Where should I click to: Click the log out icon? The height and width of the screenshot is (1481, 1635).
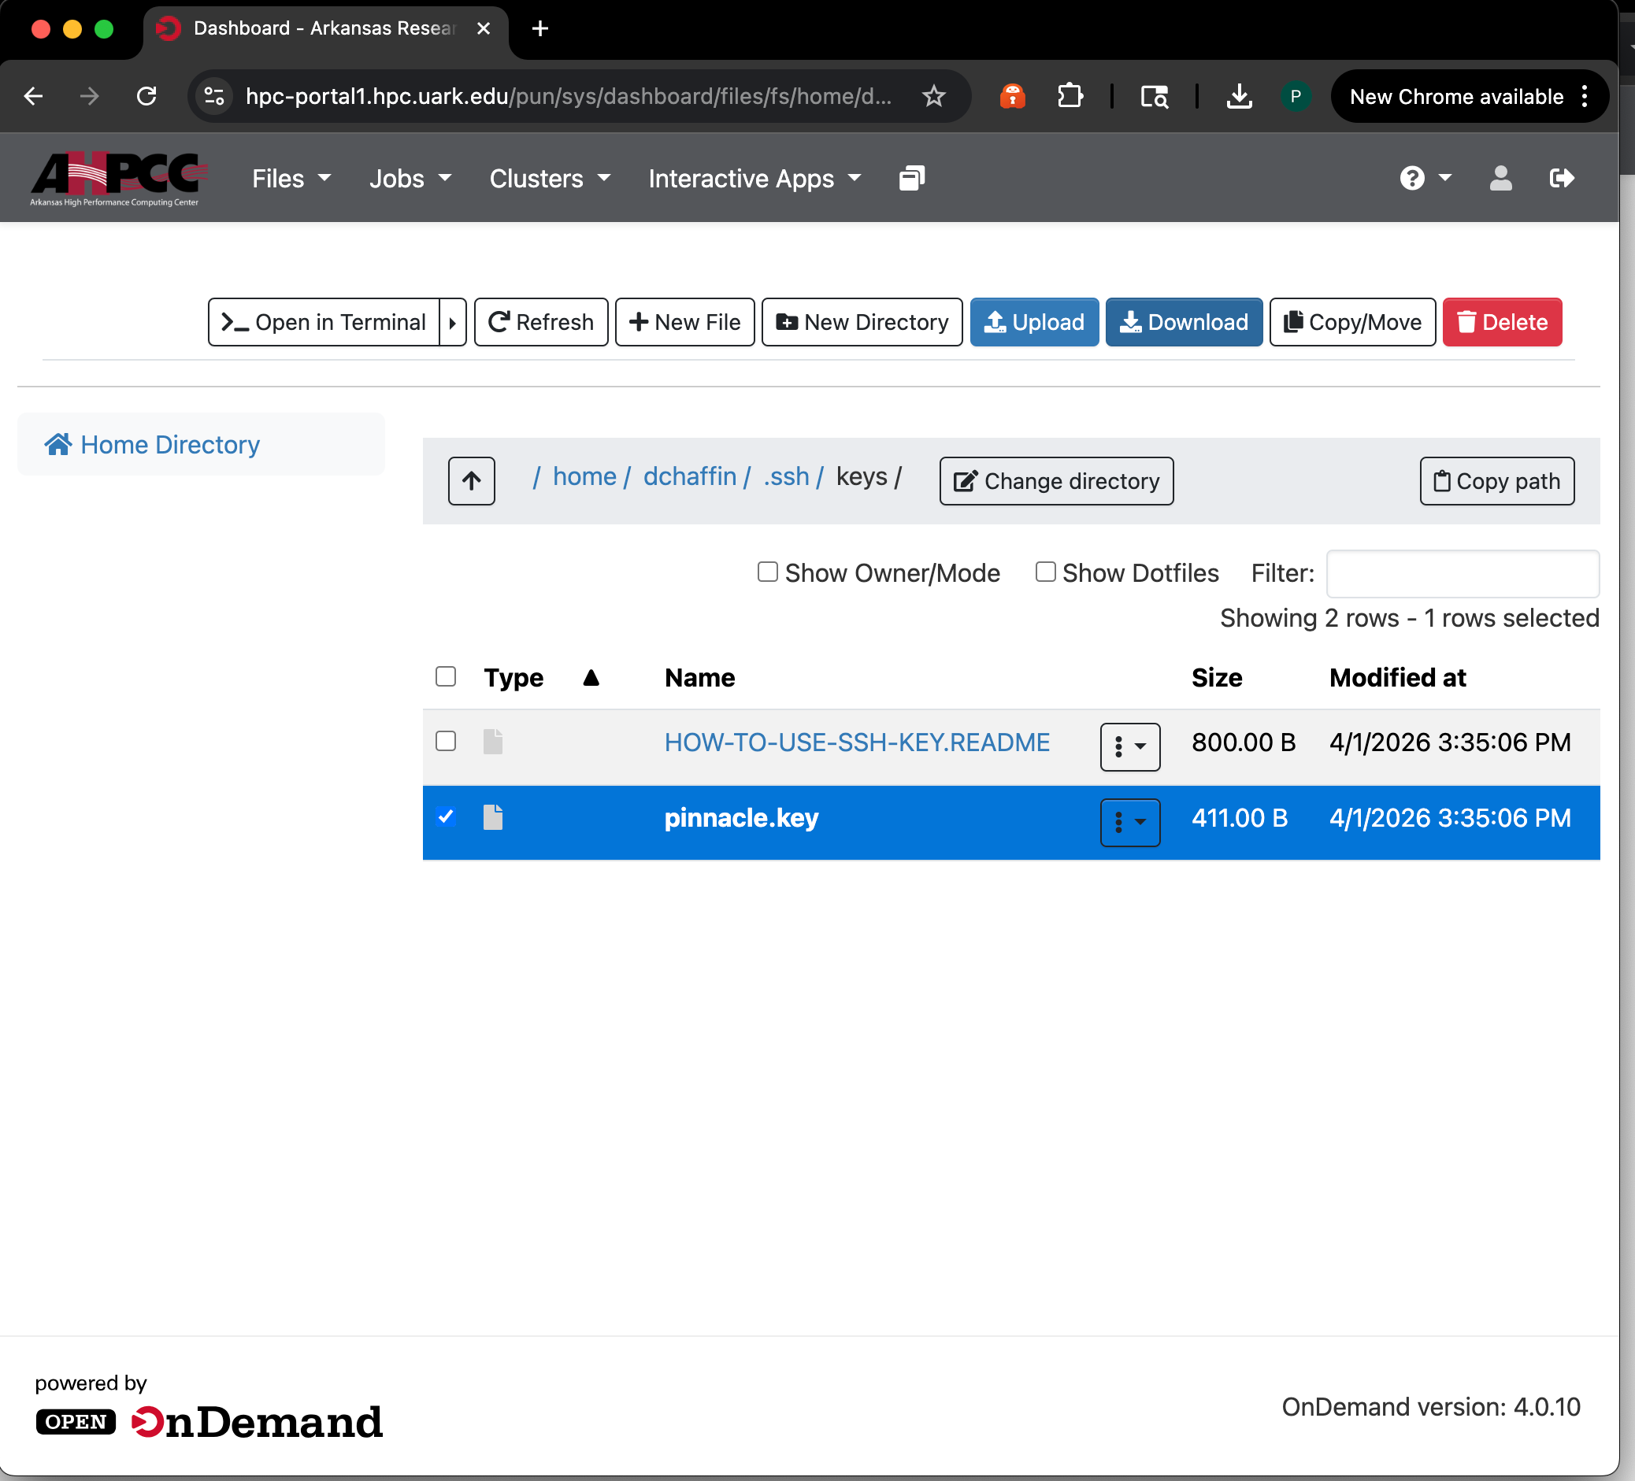click(x=1561, y=179)
